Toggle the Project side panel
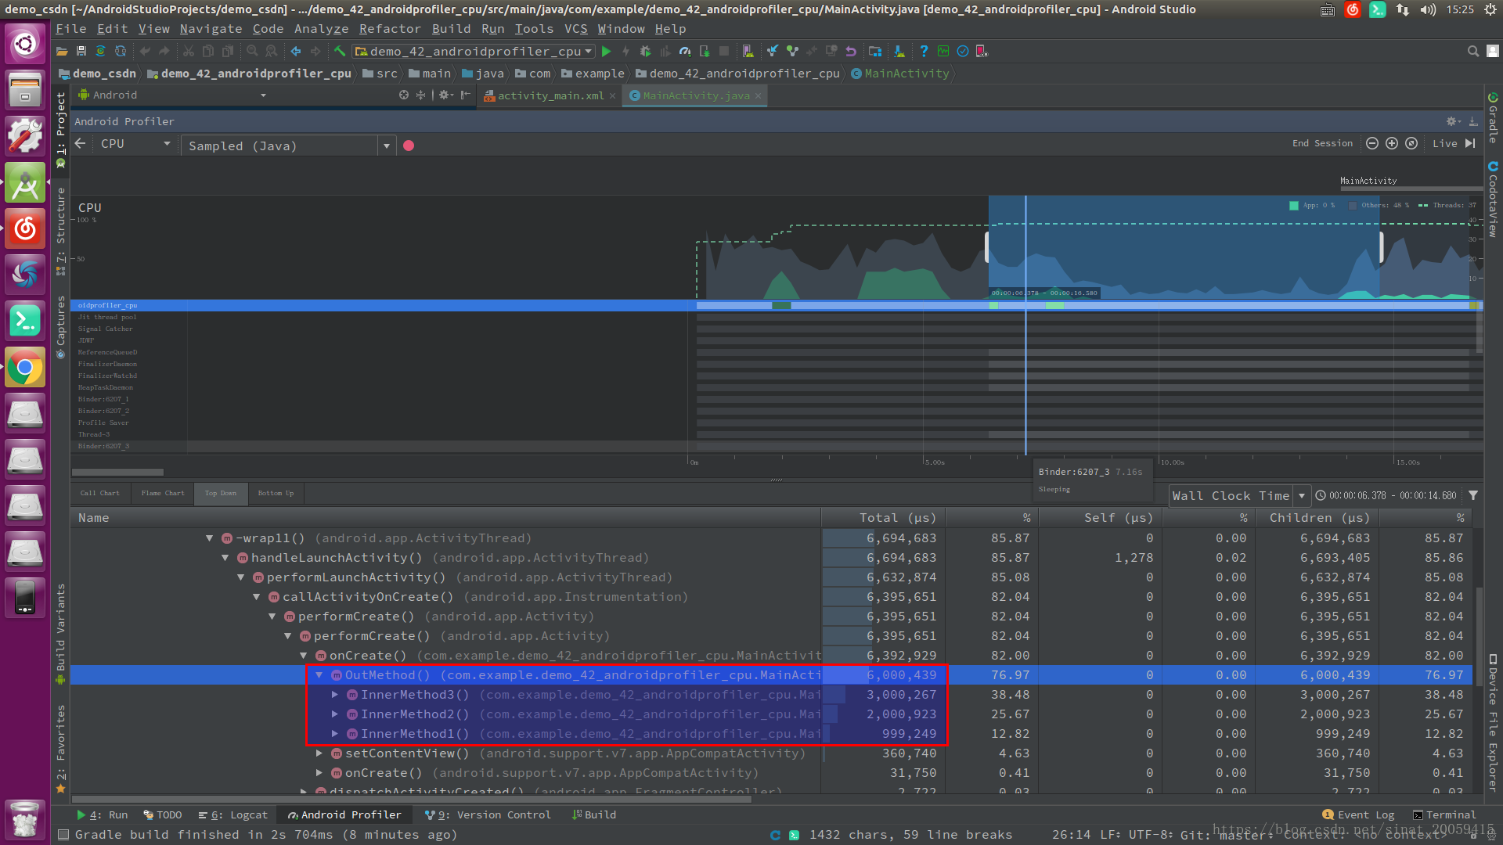The height and width of the screenshot is (845, 1503). tap(60, 125)
